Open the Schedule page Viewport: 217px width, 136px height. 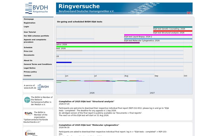(x=28, y=47)
